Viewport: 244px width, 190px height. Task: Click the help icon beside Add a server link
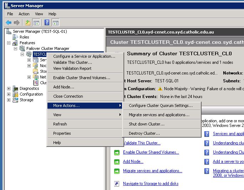(207, 162)
